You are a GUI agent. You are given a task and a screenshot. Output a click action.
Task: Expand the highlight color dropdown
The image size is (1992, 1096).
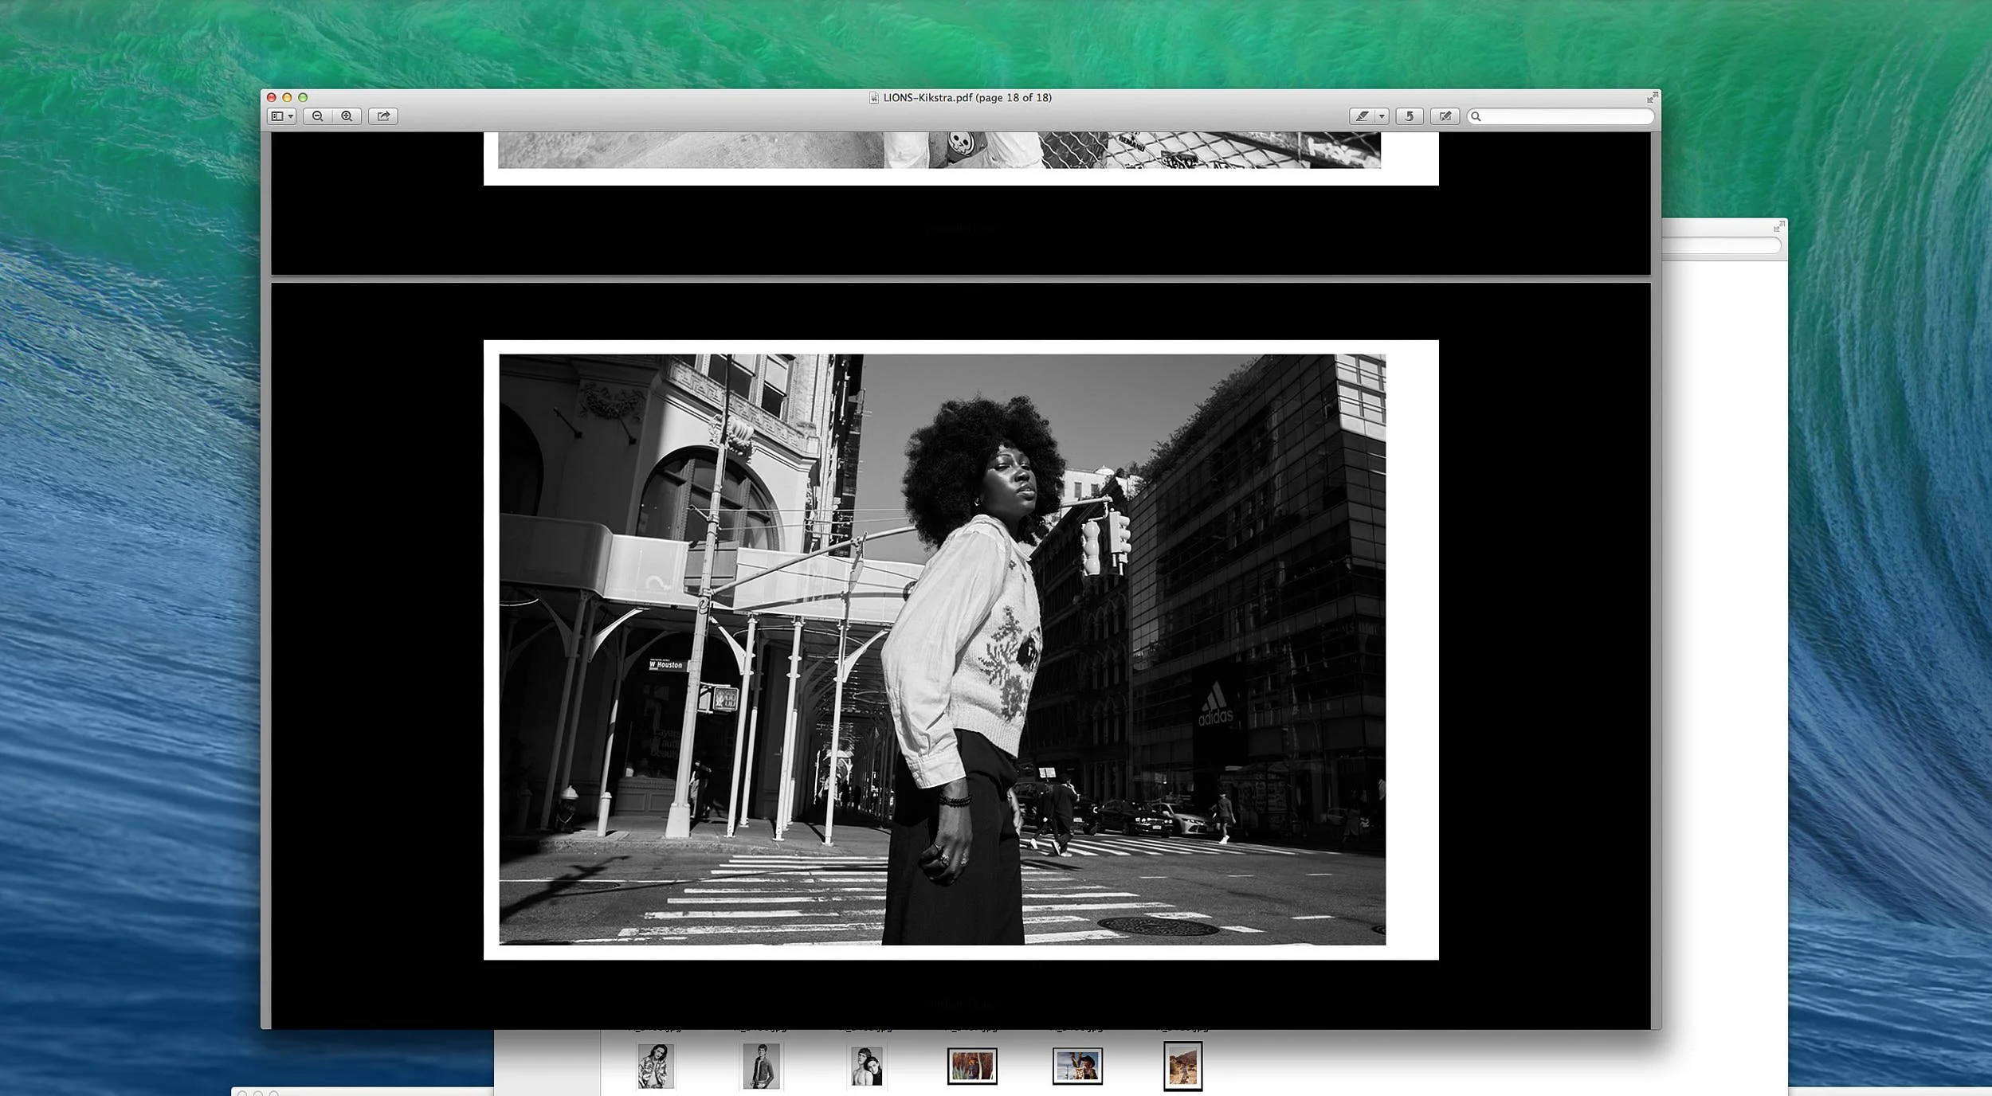(x=1382, y=116)
